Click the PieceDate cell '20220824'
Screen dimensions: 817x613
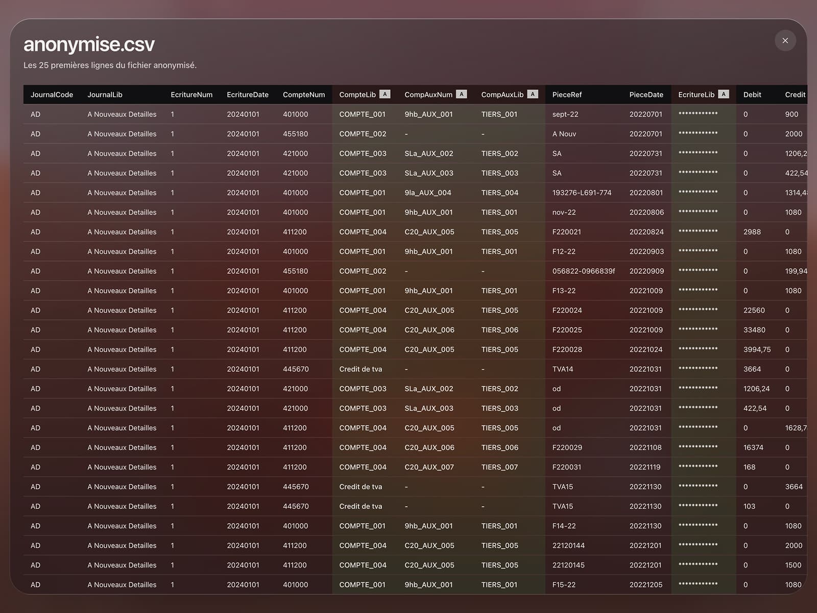pyautogui.click(x=646, y=232)
